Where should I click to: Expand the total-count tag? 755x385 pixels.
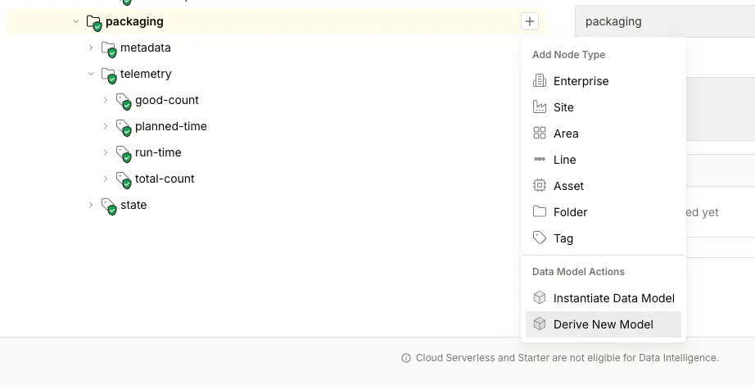tap(106, 179)
